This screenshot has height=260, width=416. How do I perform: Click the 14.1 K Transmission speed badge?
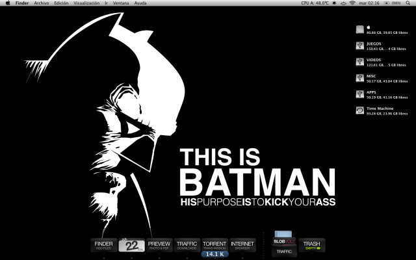click(215, 254)
